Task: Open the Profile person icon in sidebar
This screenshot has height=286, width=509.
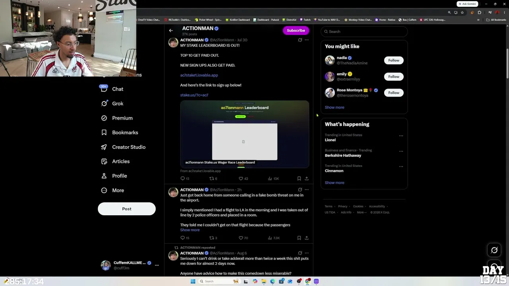Action: pyautogui.click(x=104, y=176)
